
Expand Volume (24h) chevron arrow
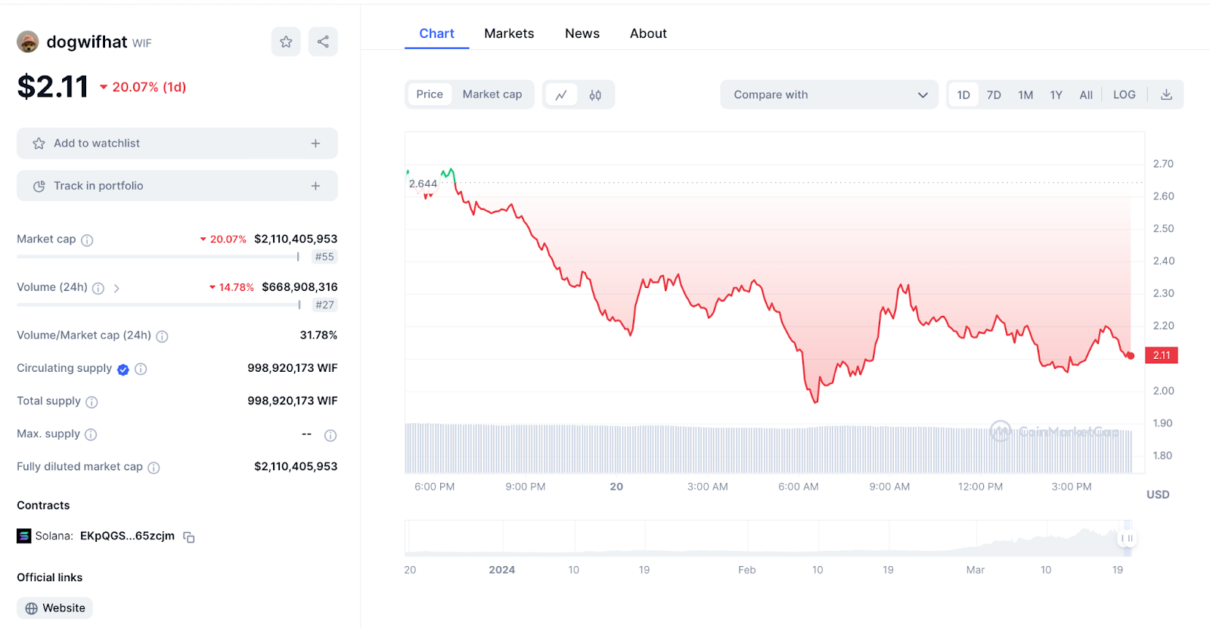click(x=116, y=288)
